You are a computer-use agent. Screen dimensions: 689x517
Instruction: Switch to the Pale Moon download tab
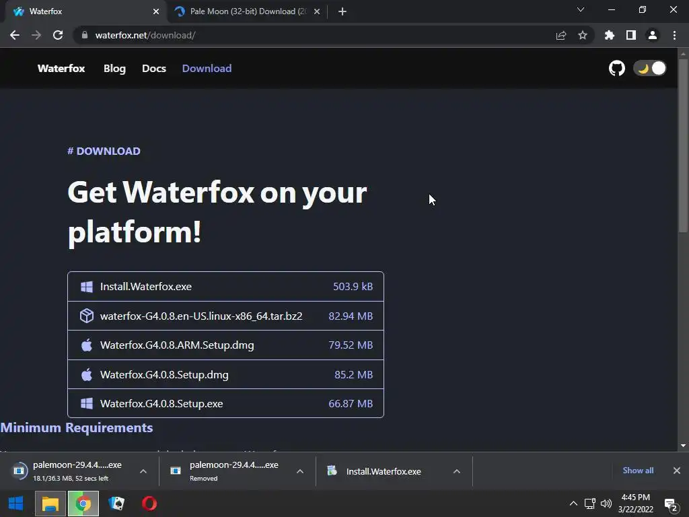click(x=248, y=11)
